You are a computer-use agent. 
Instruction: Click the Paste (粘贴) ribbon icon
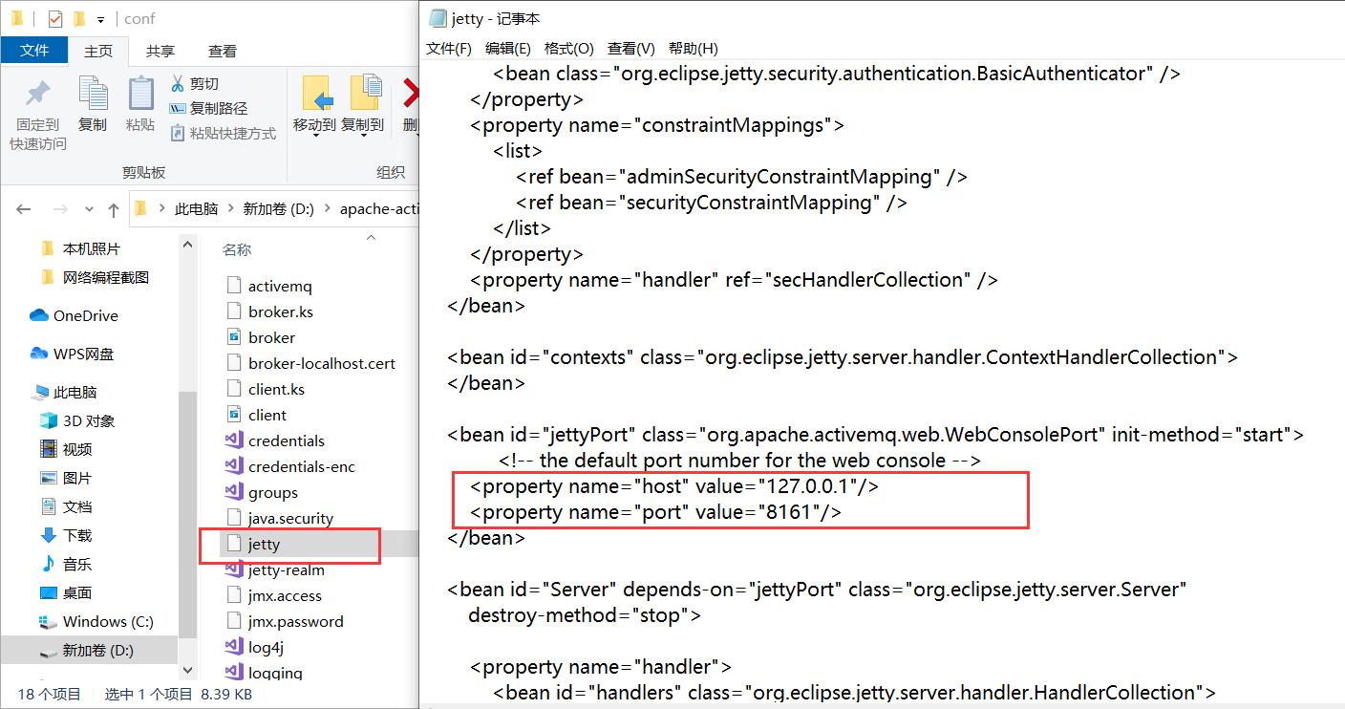click(x=140, y=93)
